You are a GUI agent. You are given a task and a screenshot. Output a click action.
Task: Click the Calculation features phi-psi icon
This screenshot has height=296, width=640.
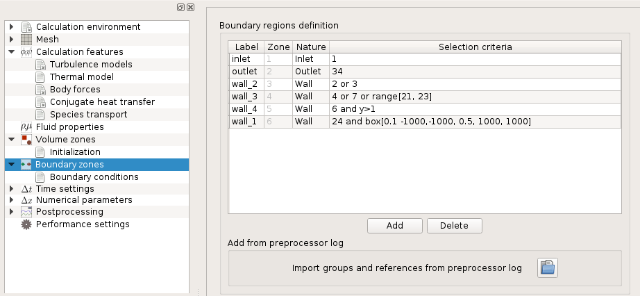click(x=26, y=52)
